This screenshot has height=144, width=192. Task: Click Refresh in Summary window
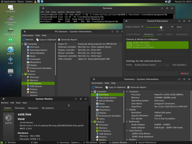tap(97, 87)
